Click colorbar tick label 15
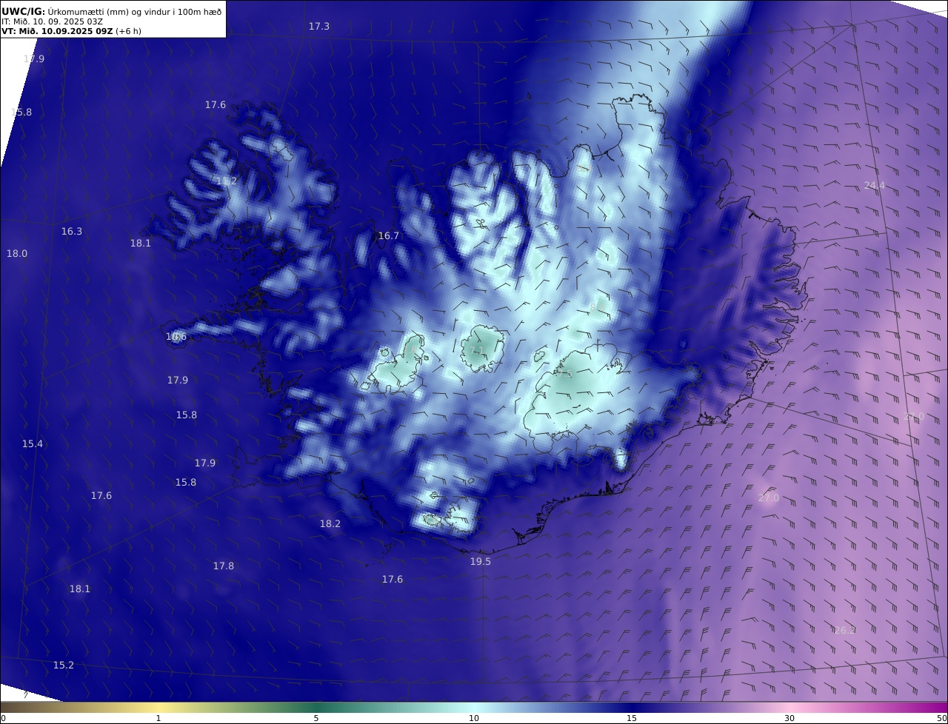 [x=632, y=718]
